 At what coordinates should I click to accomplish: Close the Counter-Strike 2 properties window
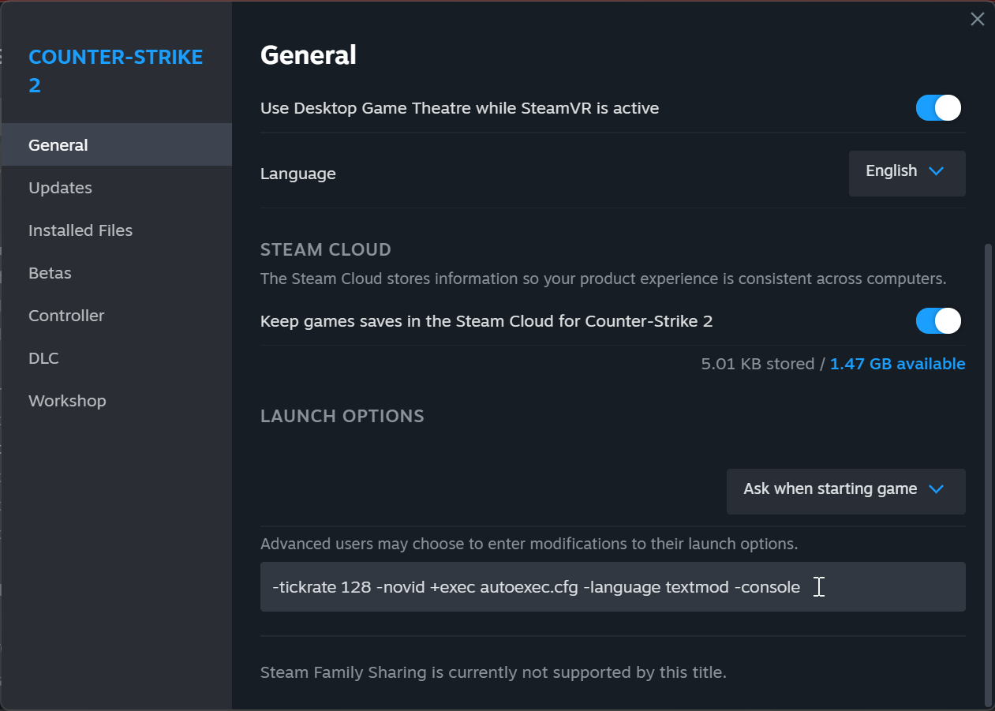point(977,20)
